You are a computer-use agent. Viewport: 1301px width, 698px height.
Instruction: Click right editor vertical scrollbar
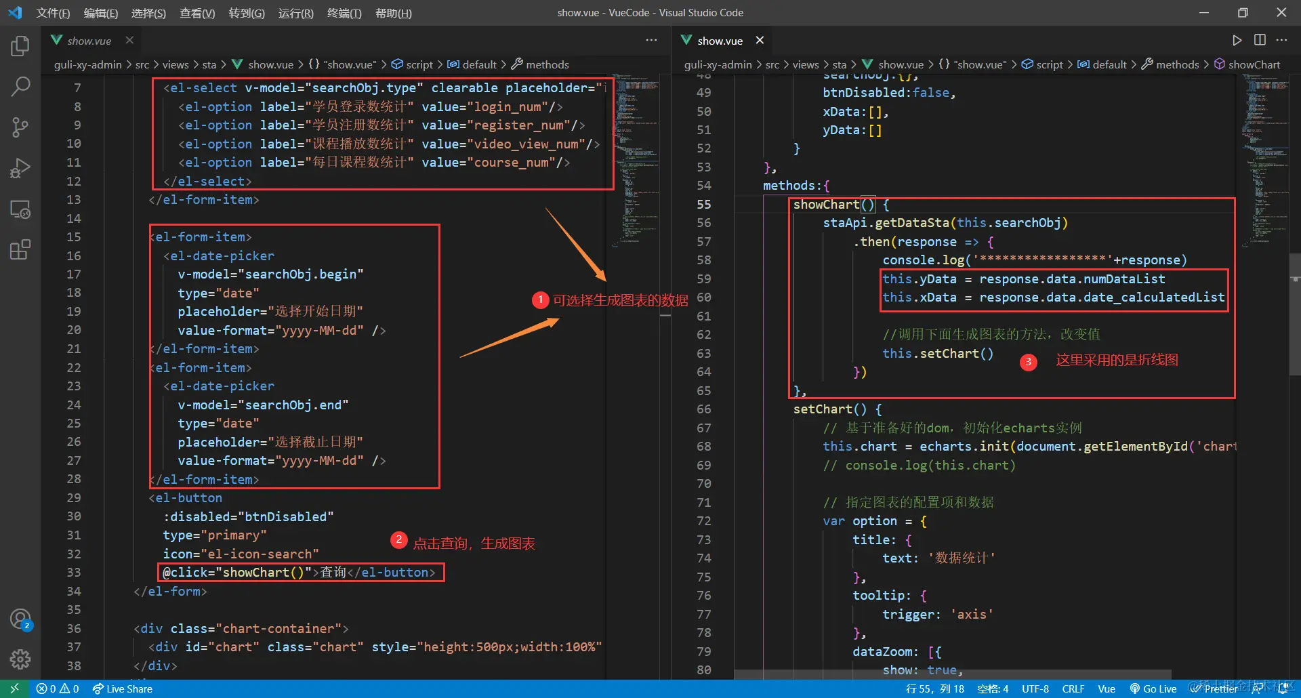pos(1295,314)
